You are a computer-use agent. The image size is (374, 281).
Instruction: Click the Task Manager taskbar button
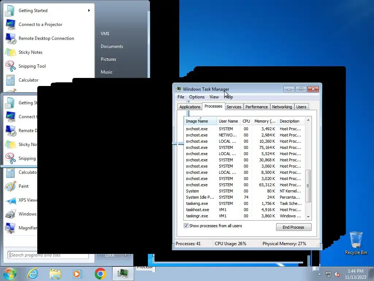pos(123,274)
